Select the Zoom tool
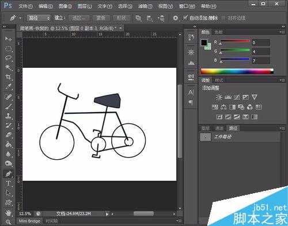288x226 pixels. tap(8, 222)
